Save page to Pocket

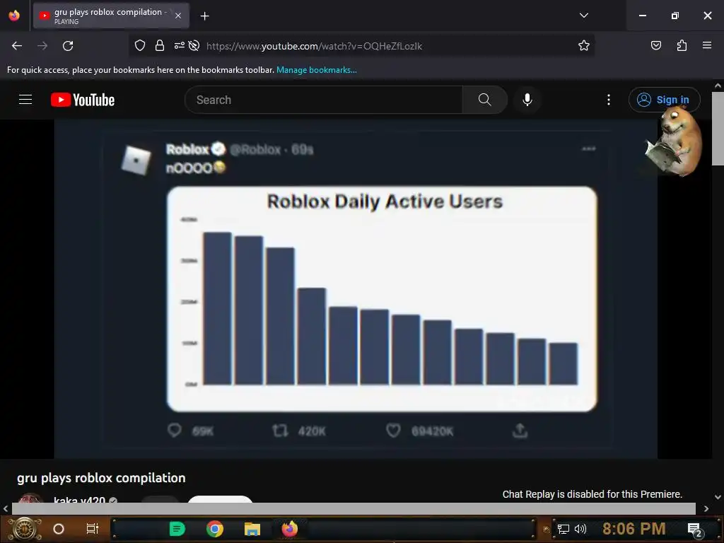tap(655, 45)
